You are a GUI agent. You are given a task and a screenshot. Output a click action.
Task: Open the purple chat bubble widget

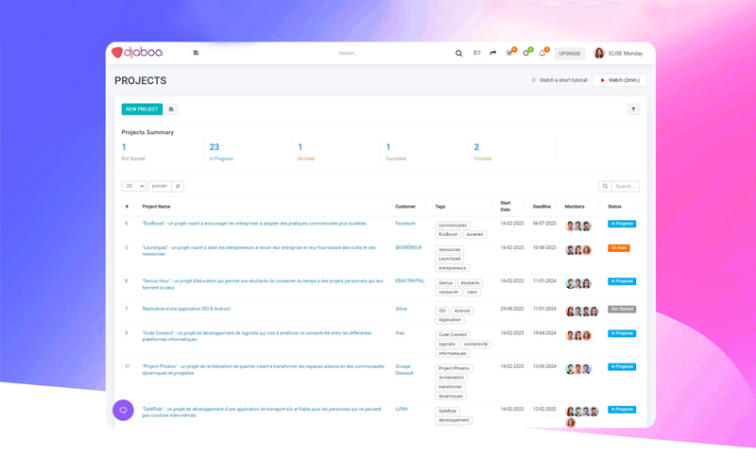pos(123,411)
